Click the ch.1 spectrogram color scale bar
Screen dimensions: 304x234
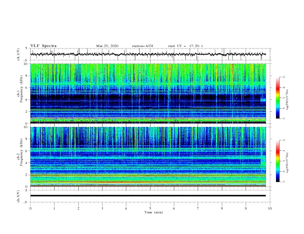click(278, 98)
